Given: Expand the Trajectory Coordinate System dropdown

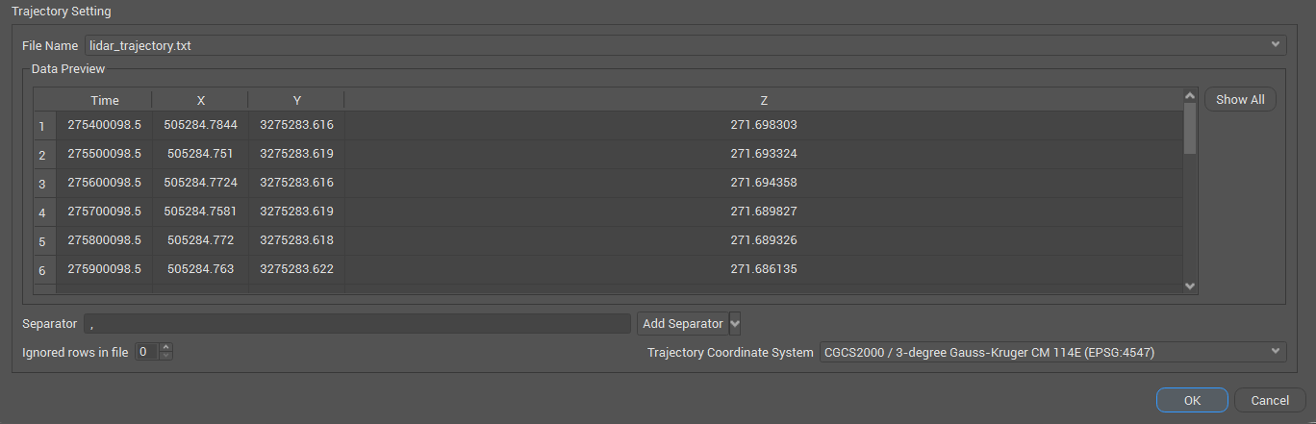Looking at the screenshot, I should (1276, 352).
